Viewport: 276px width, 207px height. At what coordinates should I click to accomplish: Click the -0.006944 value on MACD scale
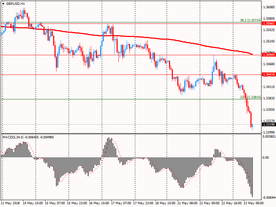(x=268, y=198)
